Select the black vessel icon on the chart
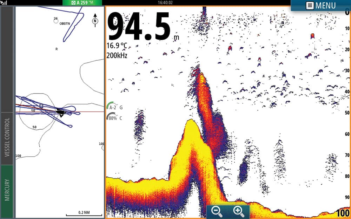This screenshot has height=219, width=351. point(60,111)
